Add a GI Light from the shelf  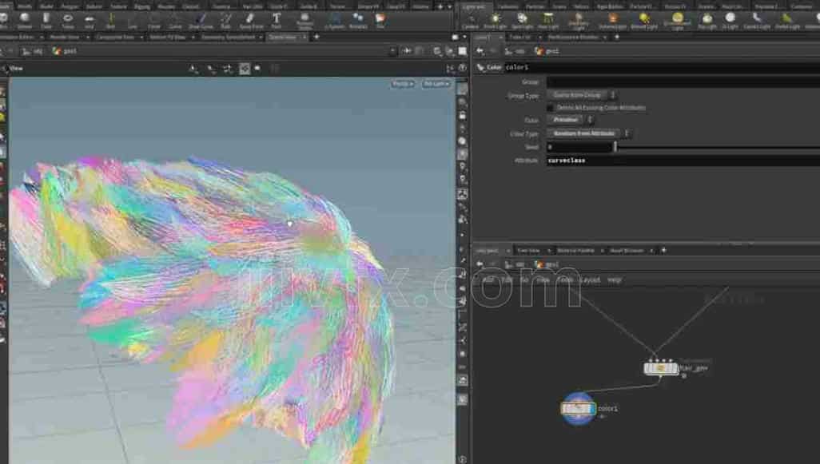tap(730, 21)
